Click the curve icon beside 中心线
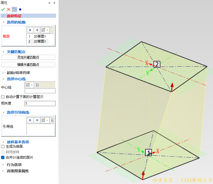 37,85
